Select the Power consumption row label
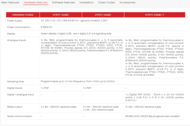This screenshot has width=190, height=126. click(18, 27)
